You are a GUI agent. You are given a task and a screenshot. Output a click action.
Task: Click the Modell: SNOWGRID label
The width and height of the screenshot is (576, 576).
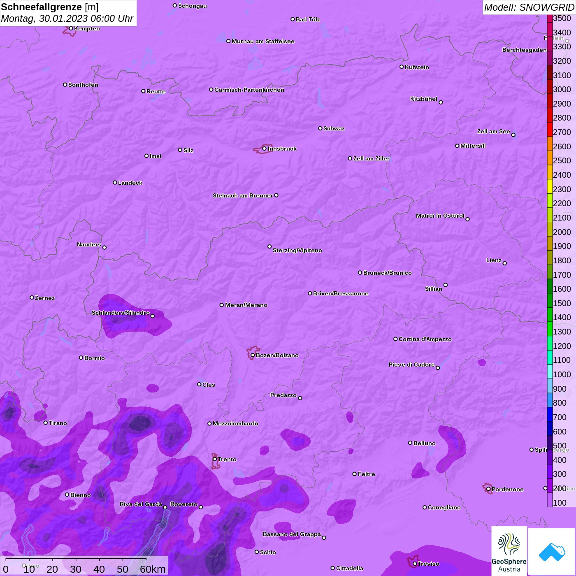[529, 7]
